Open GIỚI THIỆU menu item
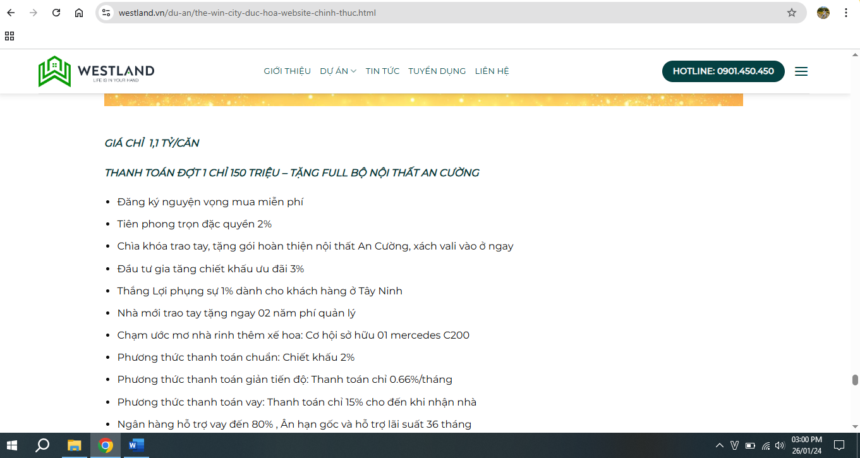Screen dimensions: 860x458 (x=287, y=71)
